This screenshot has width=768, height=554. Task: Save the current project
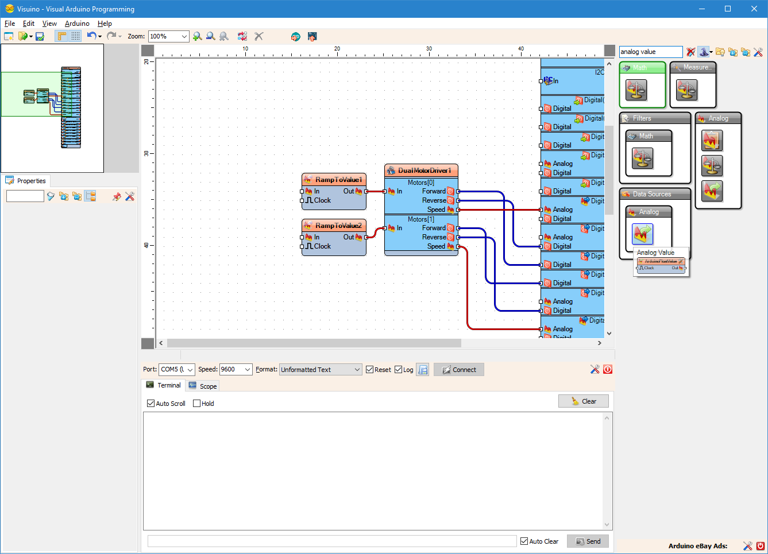point(39,36)
